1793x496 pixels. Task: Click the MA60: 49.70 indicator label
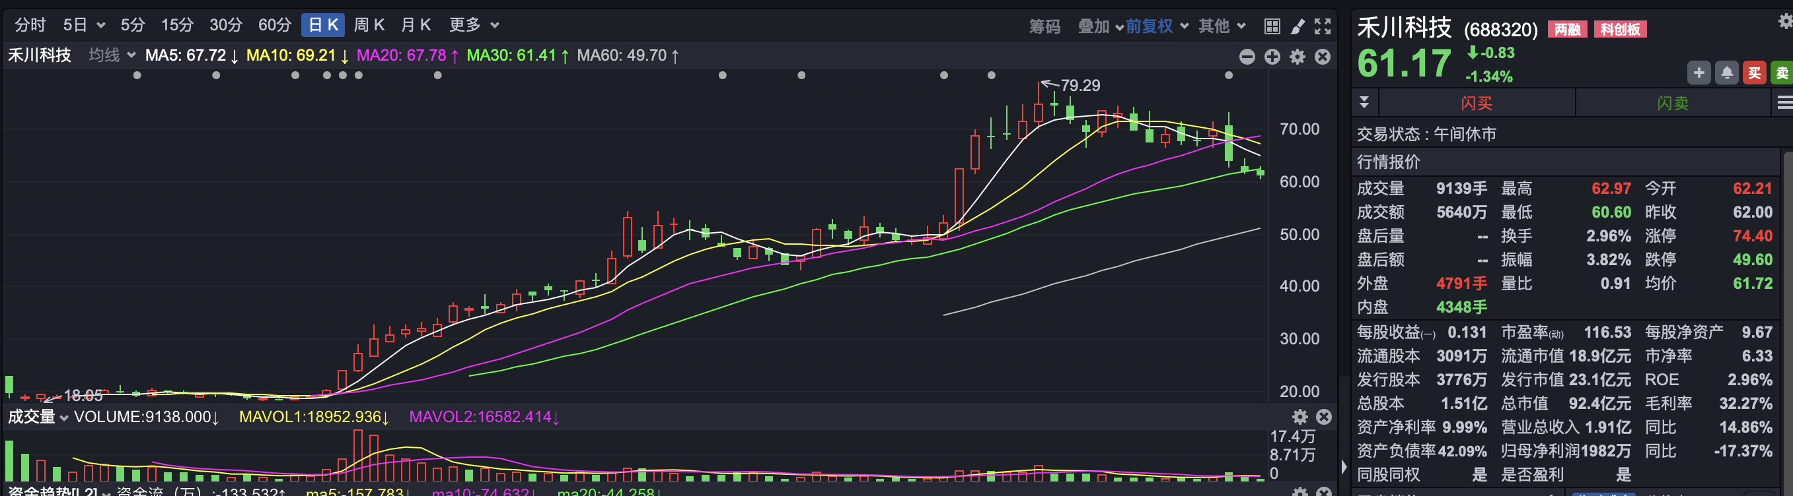(628, 55)
